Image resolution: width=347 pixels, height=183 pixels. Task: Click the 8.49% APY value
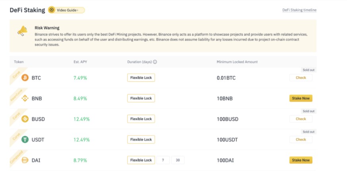tap(80, 98)
